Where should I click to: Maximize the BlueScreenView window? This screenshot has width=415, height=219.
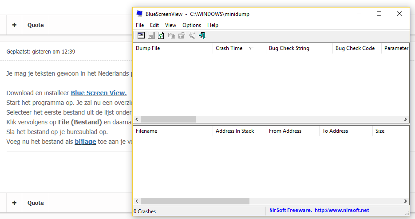(379, 14)
